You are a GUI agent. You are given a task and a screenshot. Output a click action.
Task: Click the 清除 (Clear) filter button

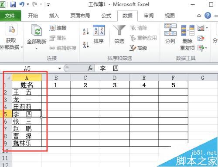139,28
